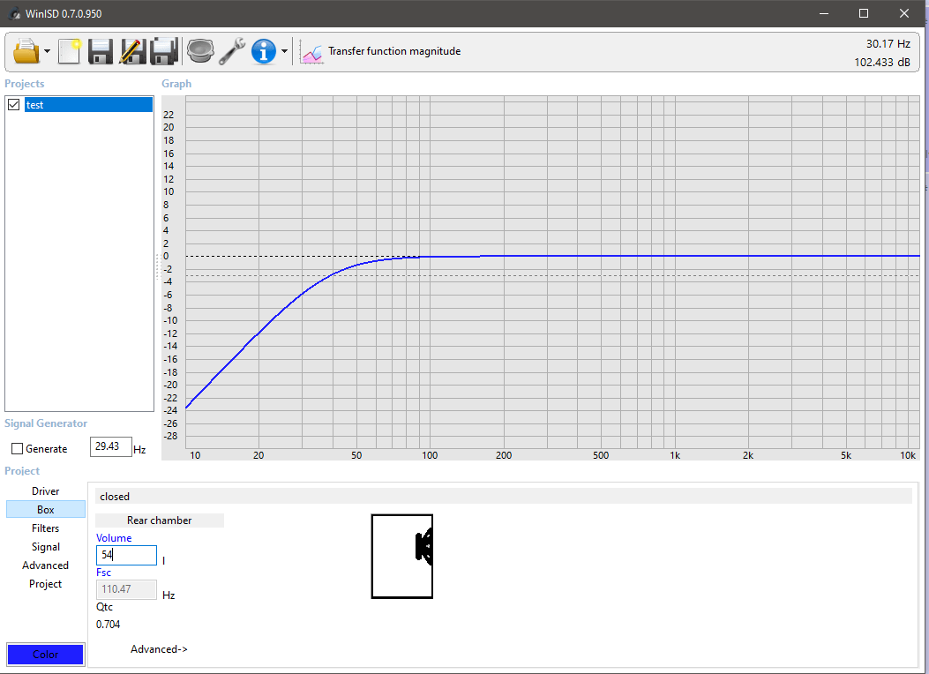929x674 pixels.
Task: Click the blue Volume label link
Action: coord(114,538)
